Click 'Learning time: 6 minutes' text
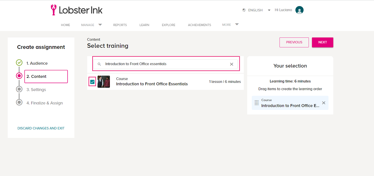 (290, 81)
